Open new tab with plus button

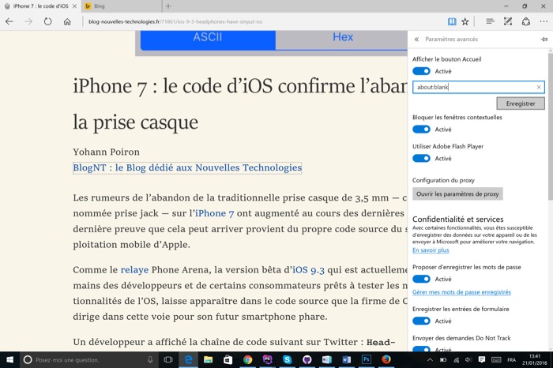point(167,6)
